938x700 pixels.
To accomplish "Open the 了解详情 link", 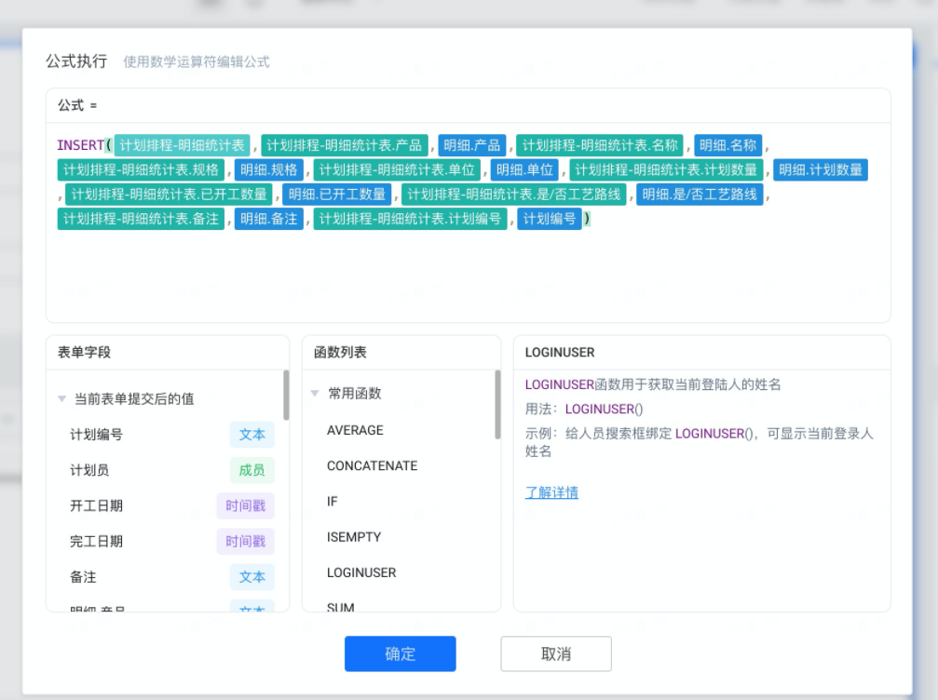I will [x=551, y=492].
